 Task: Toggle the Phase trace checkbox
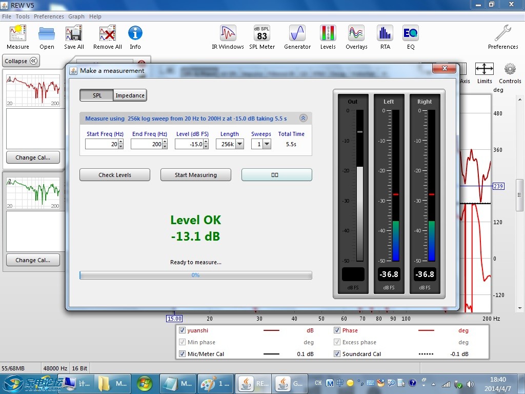click(337, 330)
